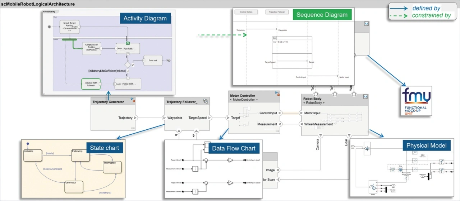Select the UserInput state box
The width and height of the screenshot is (460, 201).
click(x=74, y=186)
